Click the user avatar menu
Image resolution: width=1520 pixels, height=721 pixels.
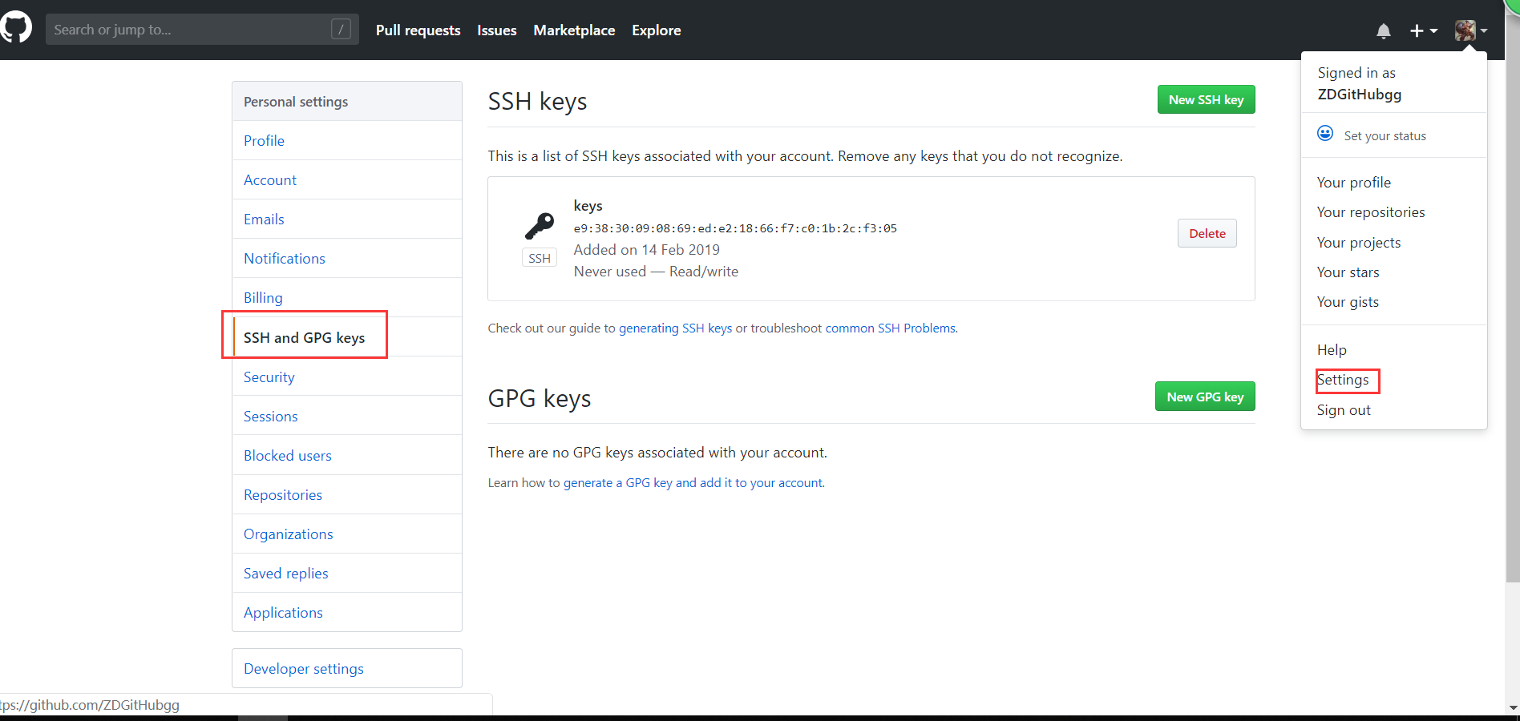pyautogui.click(x=1471, y=30)
